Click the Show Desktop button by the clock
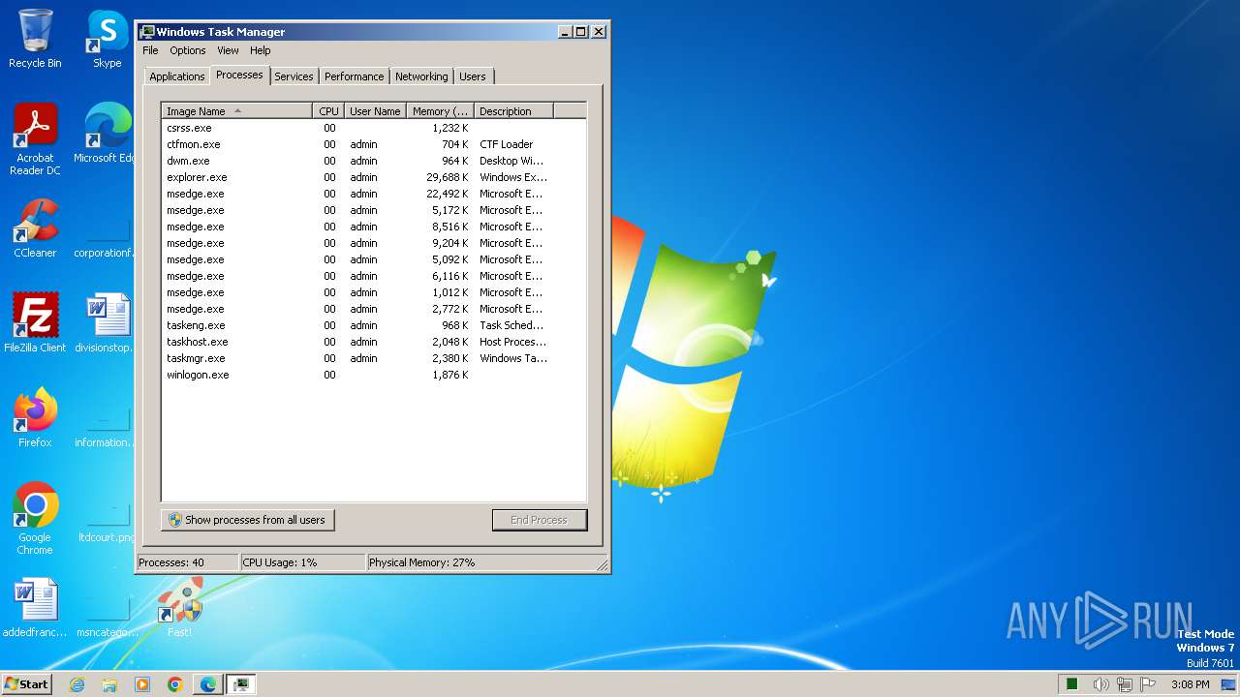The width and height of the screenshot is (1240, 697). coord(1228,684)
